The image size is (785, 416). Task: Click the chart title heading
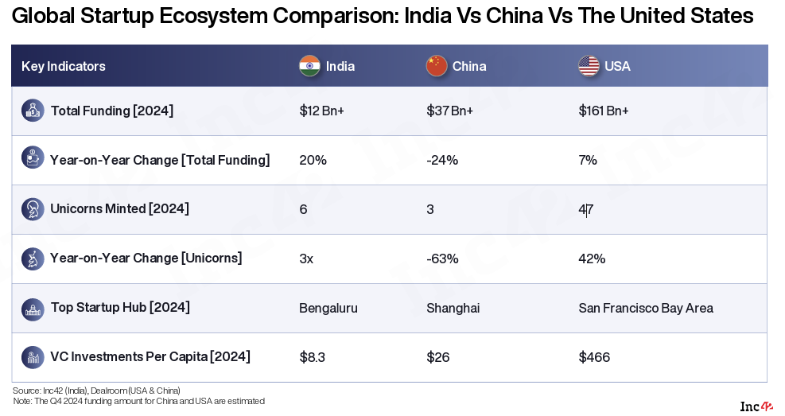(383, 16)
